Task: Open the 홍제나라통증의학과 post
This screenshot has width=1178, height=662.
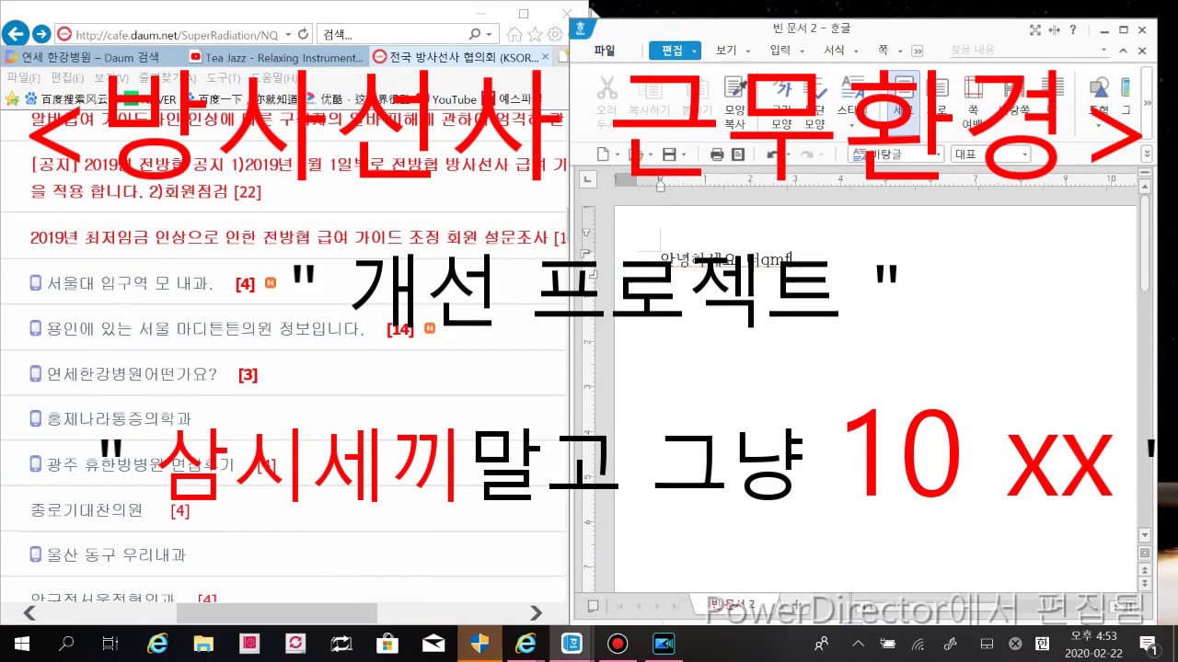Action: coord(119,419)
